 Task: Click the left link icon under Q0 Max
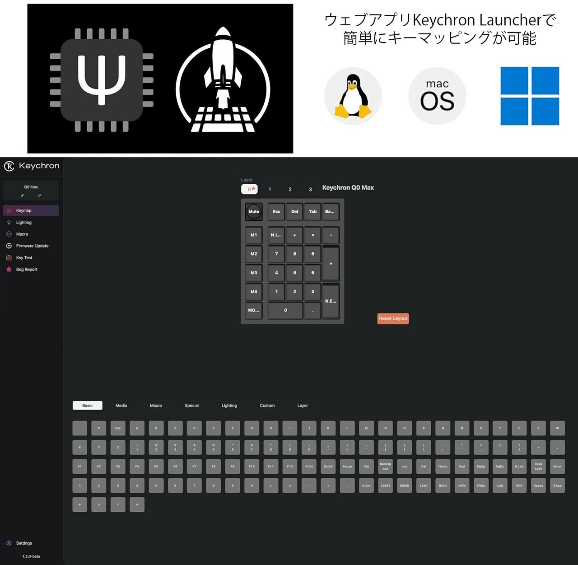[22, 196]
